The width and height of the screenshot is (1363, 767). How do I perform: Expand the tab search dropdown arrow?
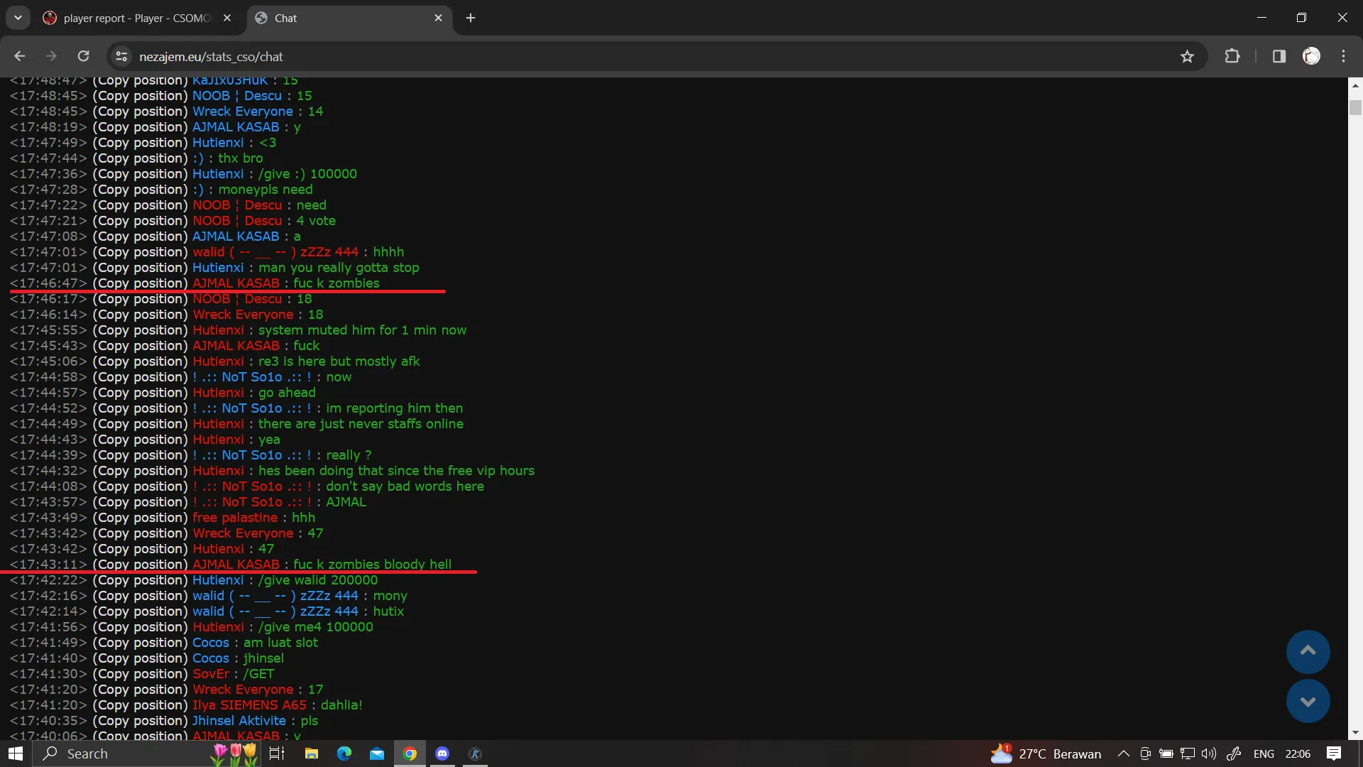point(18,18)
